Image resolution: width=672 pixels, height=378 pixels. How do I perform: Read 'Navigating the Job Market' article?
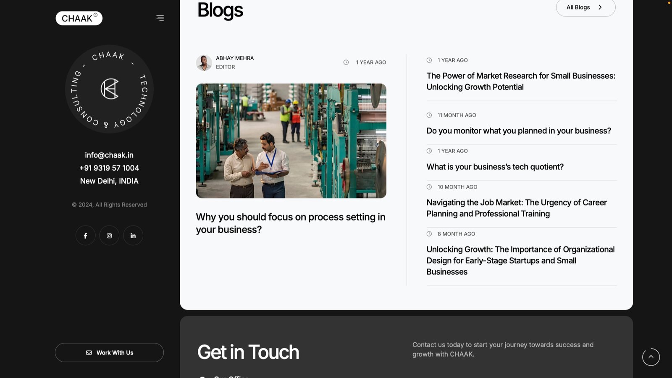click(516, 208)
